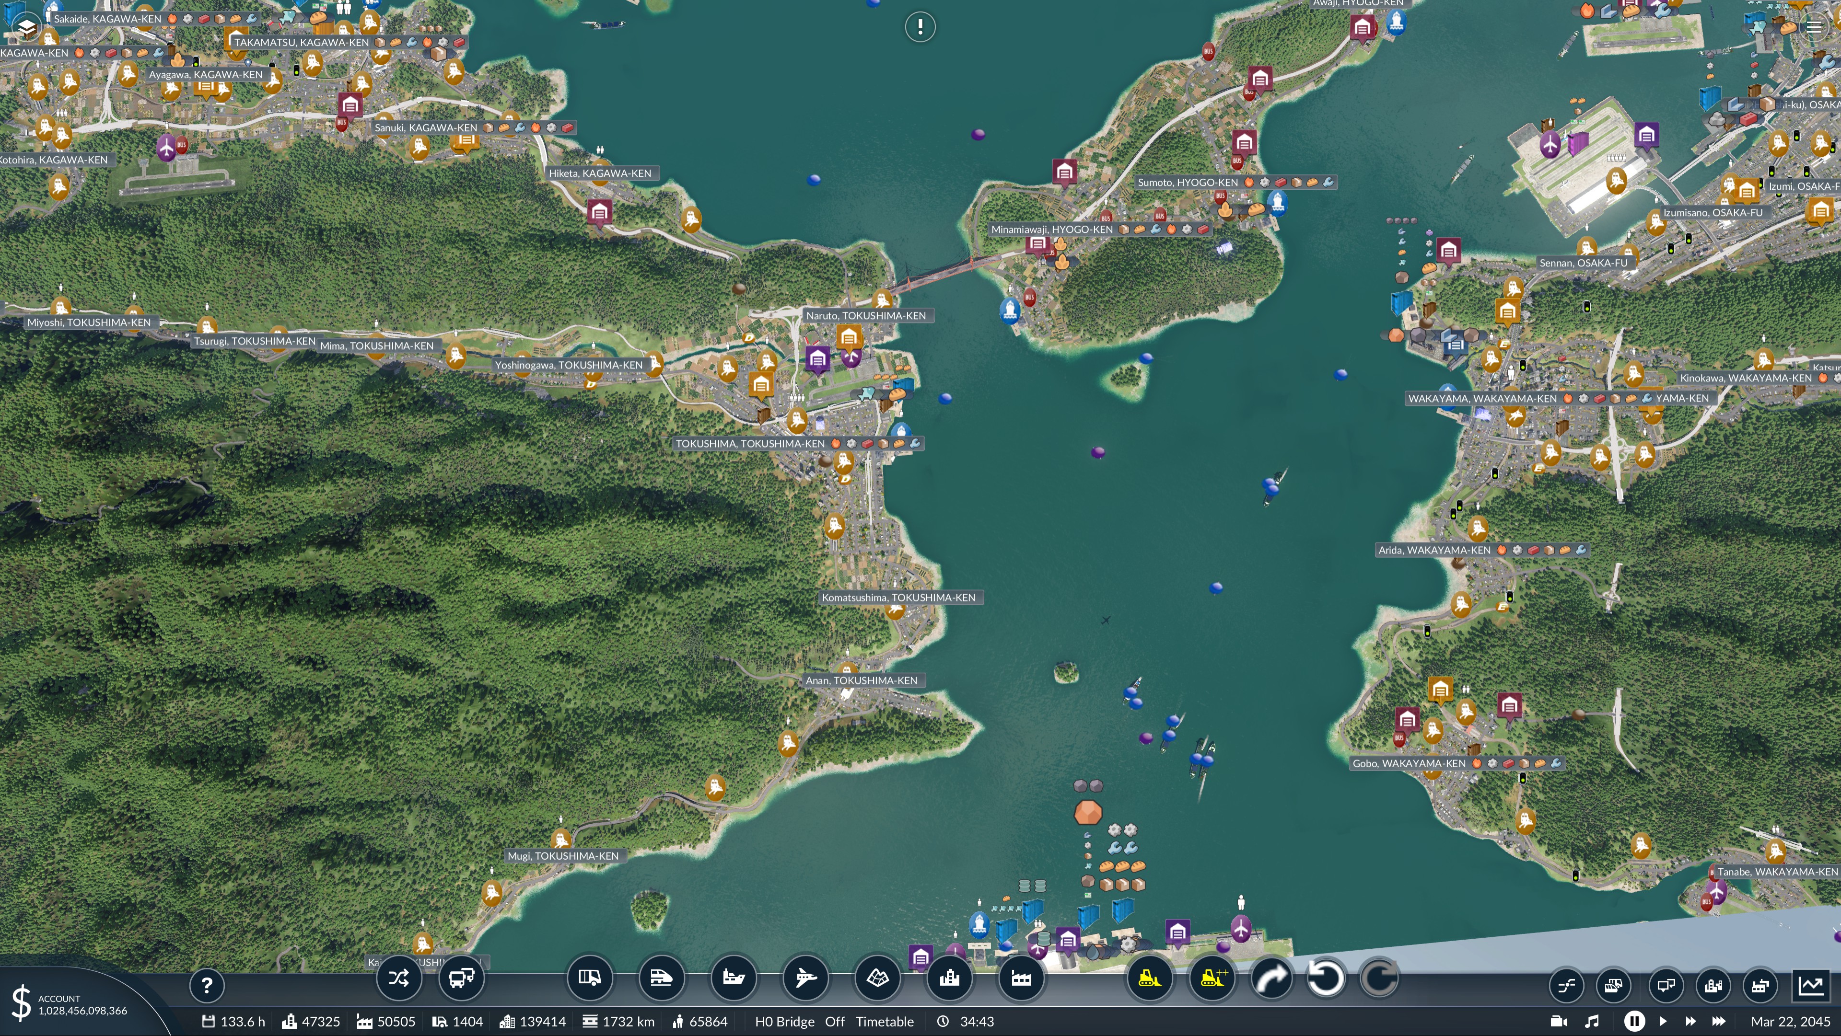Set game speed to triple fast-forward
Screen dimensions: 1841x1036
(x=1719, y=1021)
